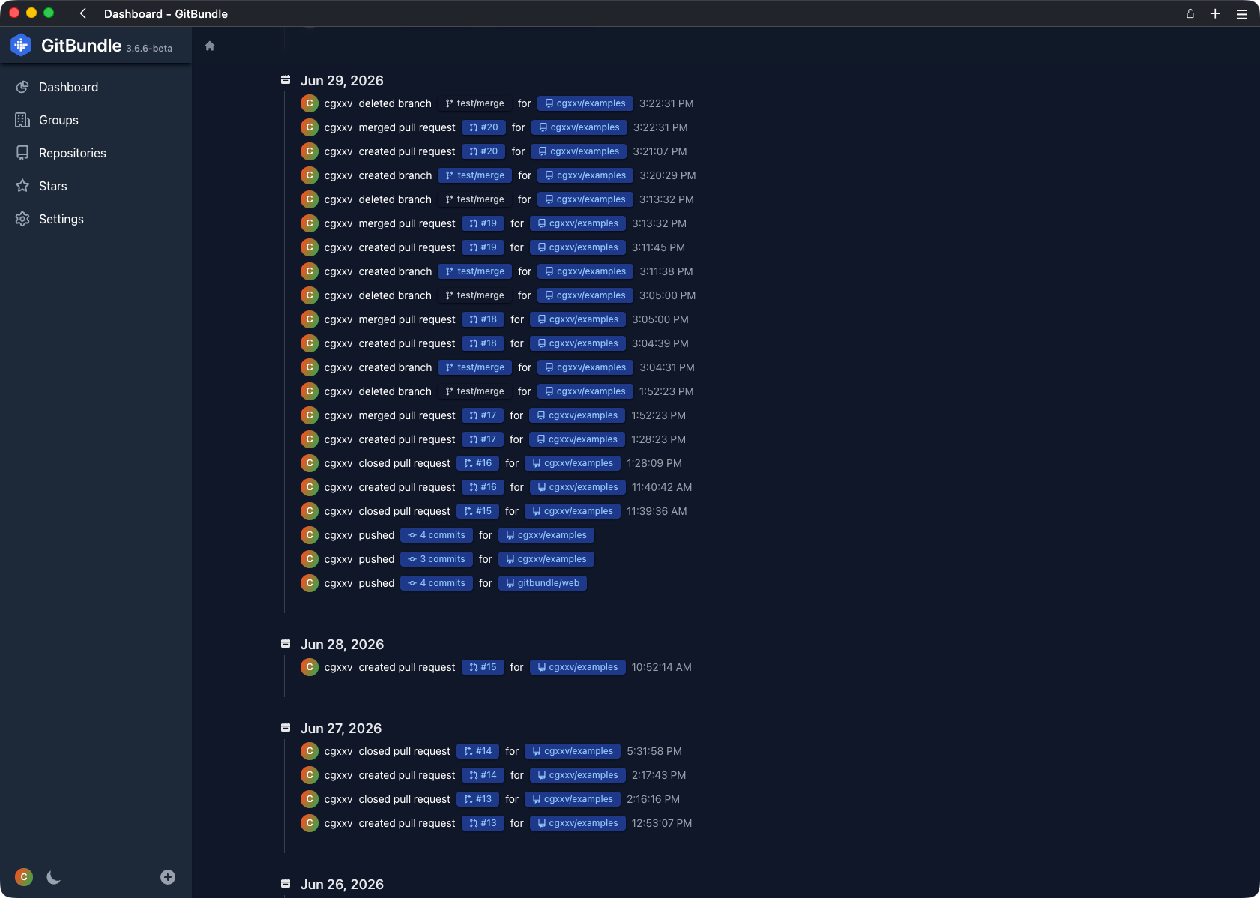Open the hamburger menu in title bar

[x=1241, y=13]
